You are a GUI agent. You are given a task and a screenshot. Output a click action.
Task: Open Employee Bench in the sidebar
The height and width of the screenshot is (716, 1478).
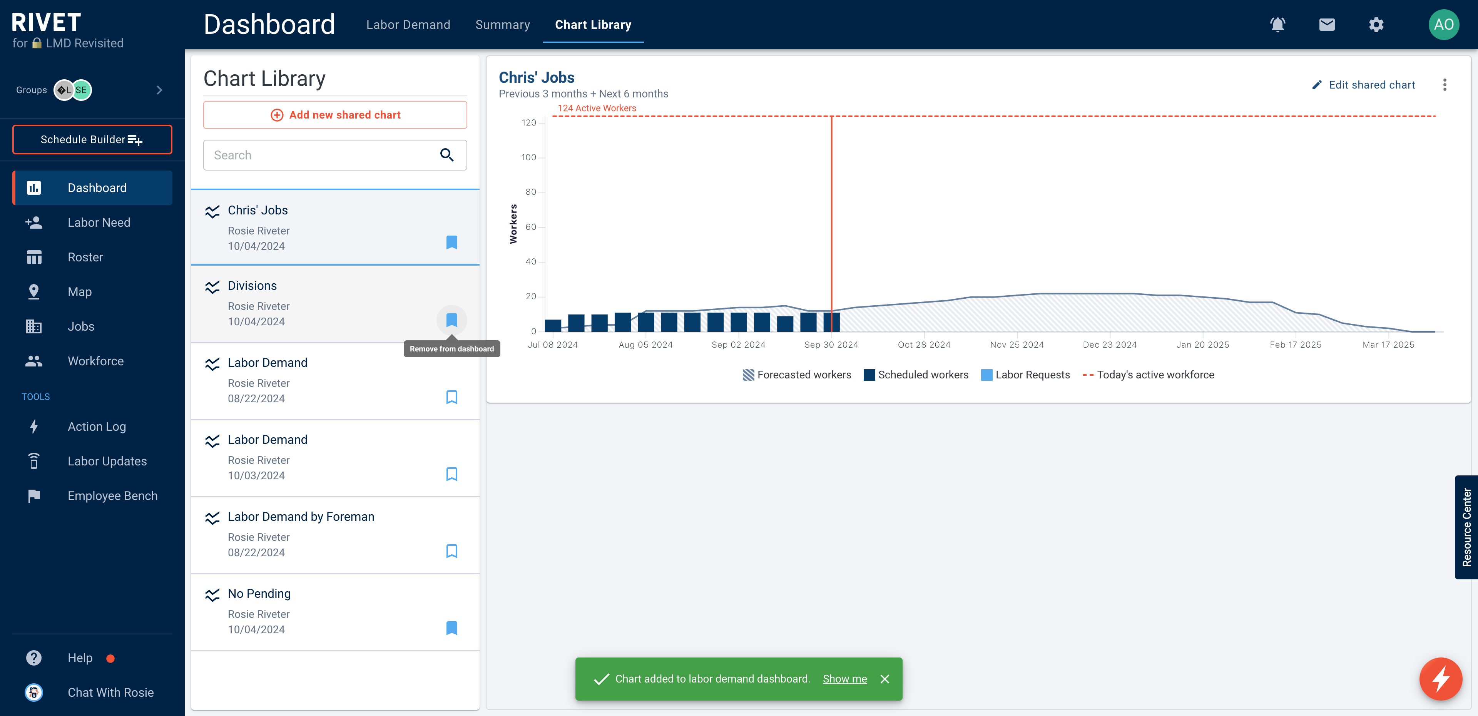[92, 495]
